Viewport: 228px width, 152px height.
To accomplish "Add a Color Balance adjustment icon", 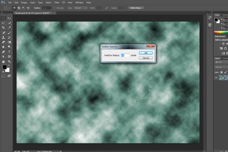I will coord(225,48).
